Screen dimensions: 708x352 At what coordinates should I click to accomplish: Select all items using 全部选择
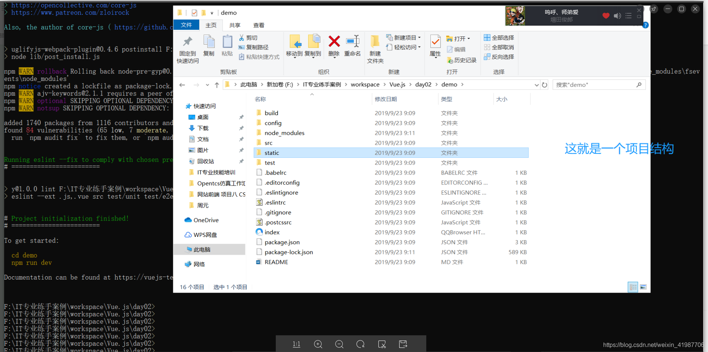[499, 38]
